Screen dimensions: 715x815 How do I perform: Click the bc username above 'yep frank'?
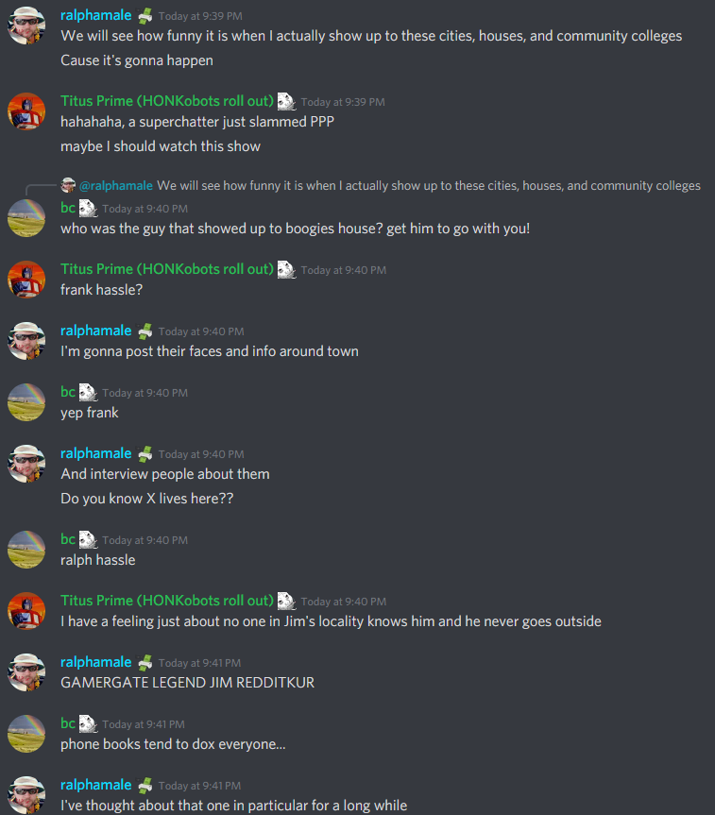point(68,392)
